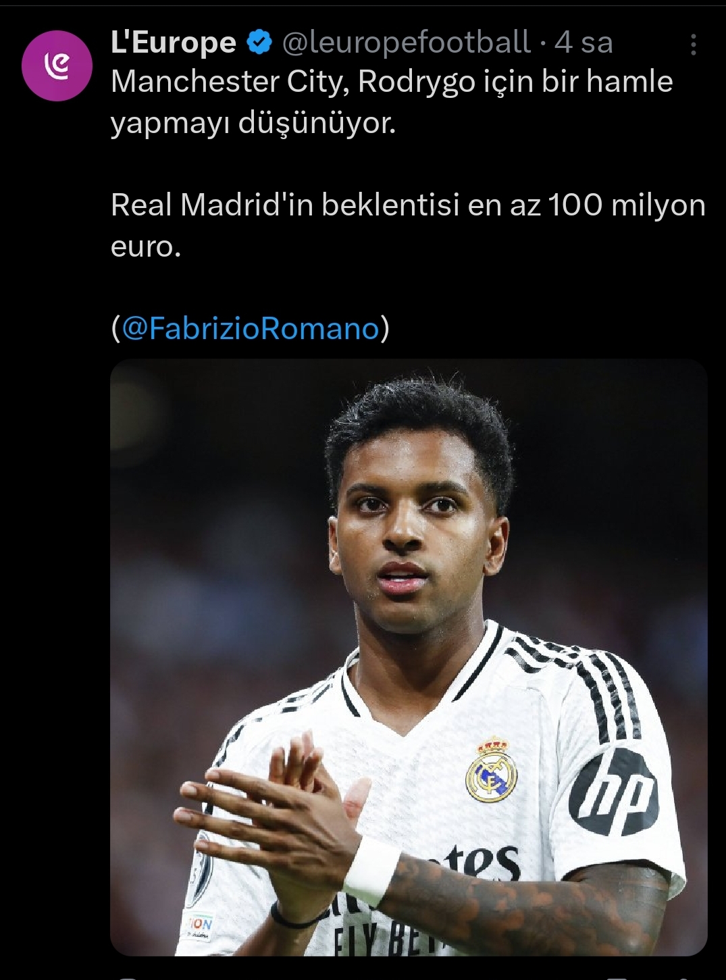The height and width of the screenshot is (980, 726).
Task: Open the Rodrygo photo attachment
Action: tap(409, 656)
